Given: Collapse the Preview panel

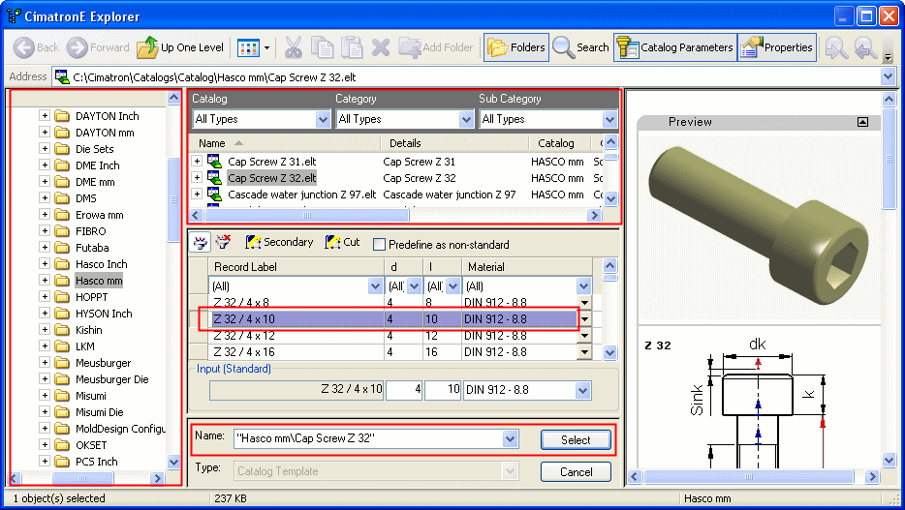Looking at the screenshot, I should point(862,122).
